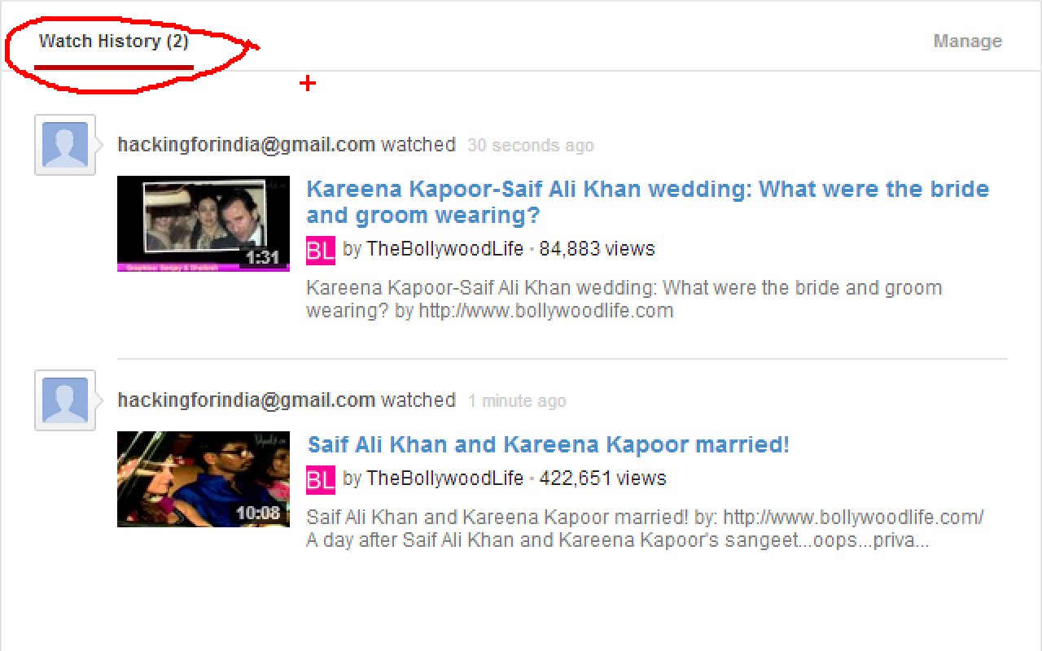The image size is (1042, 651).
Task: Click the 10:08 duration badge
Action: (258, 513)
